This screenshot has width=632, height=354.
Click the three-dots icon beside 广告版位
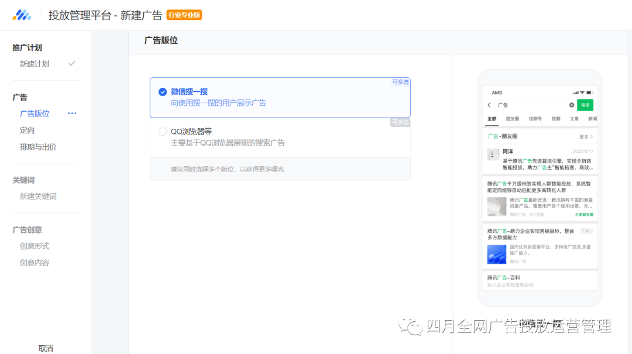point(72,114)
